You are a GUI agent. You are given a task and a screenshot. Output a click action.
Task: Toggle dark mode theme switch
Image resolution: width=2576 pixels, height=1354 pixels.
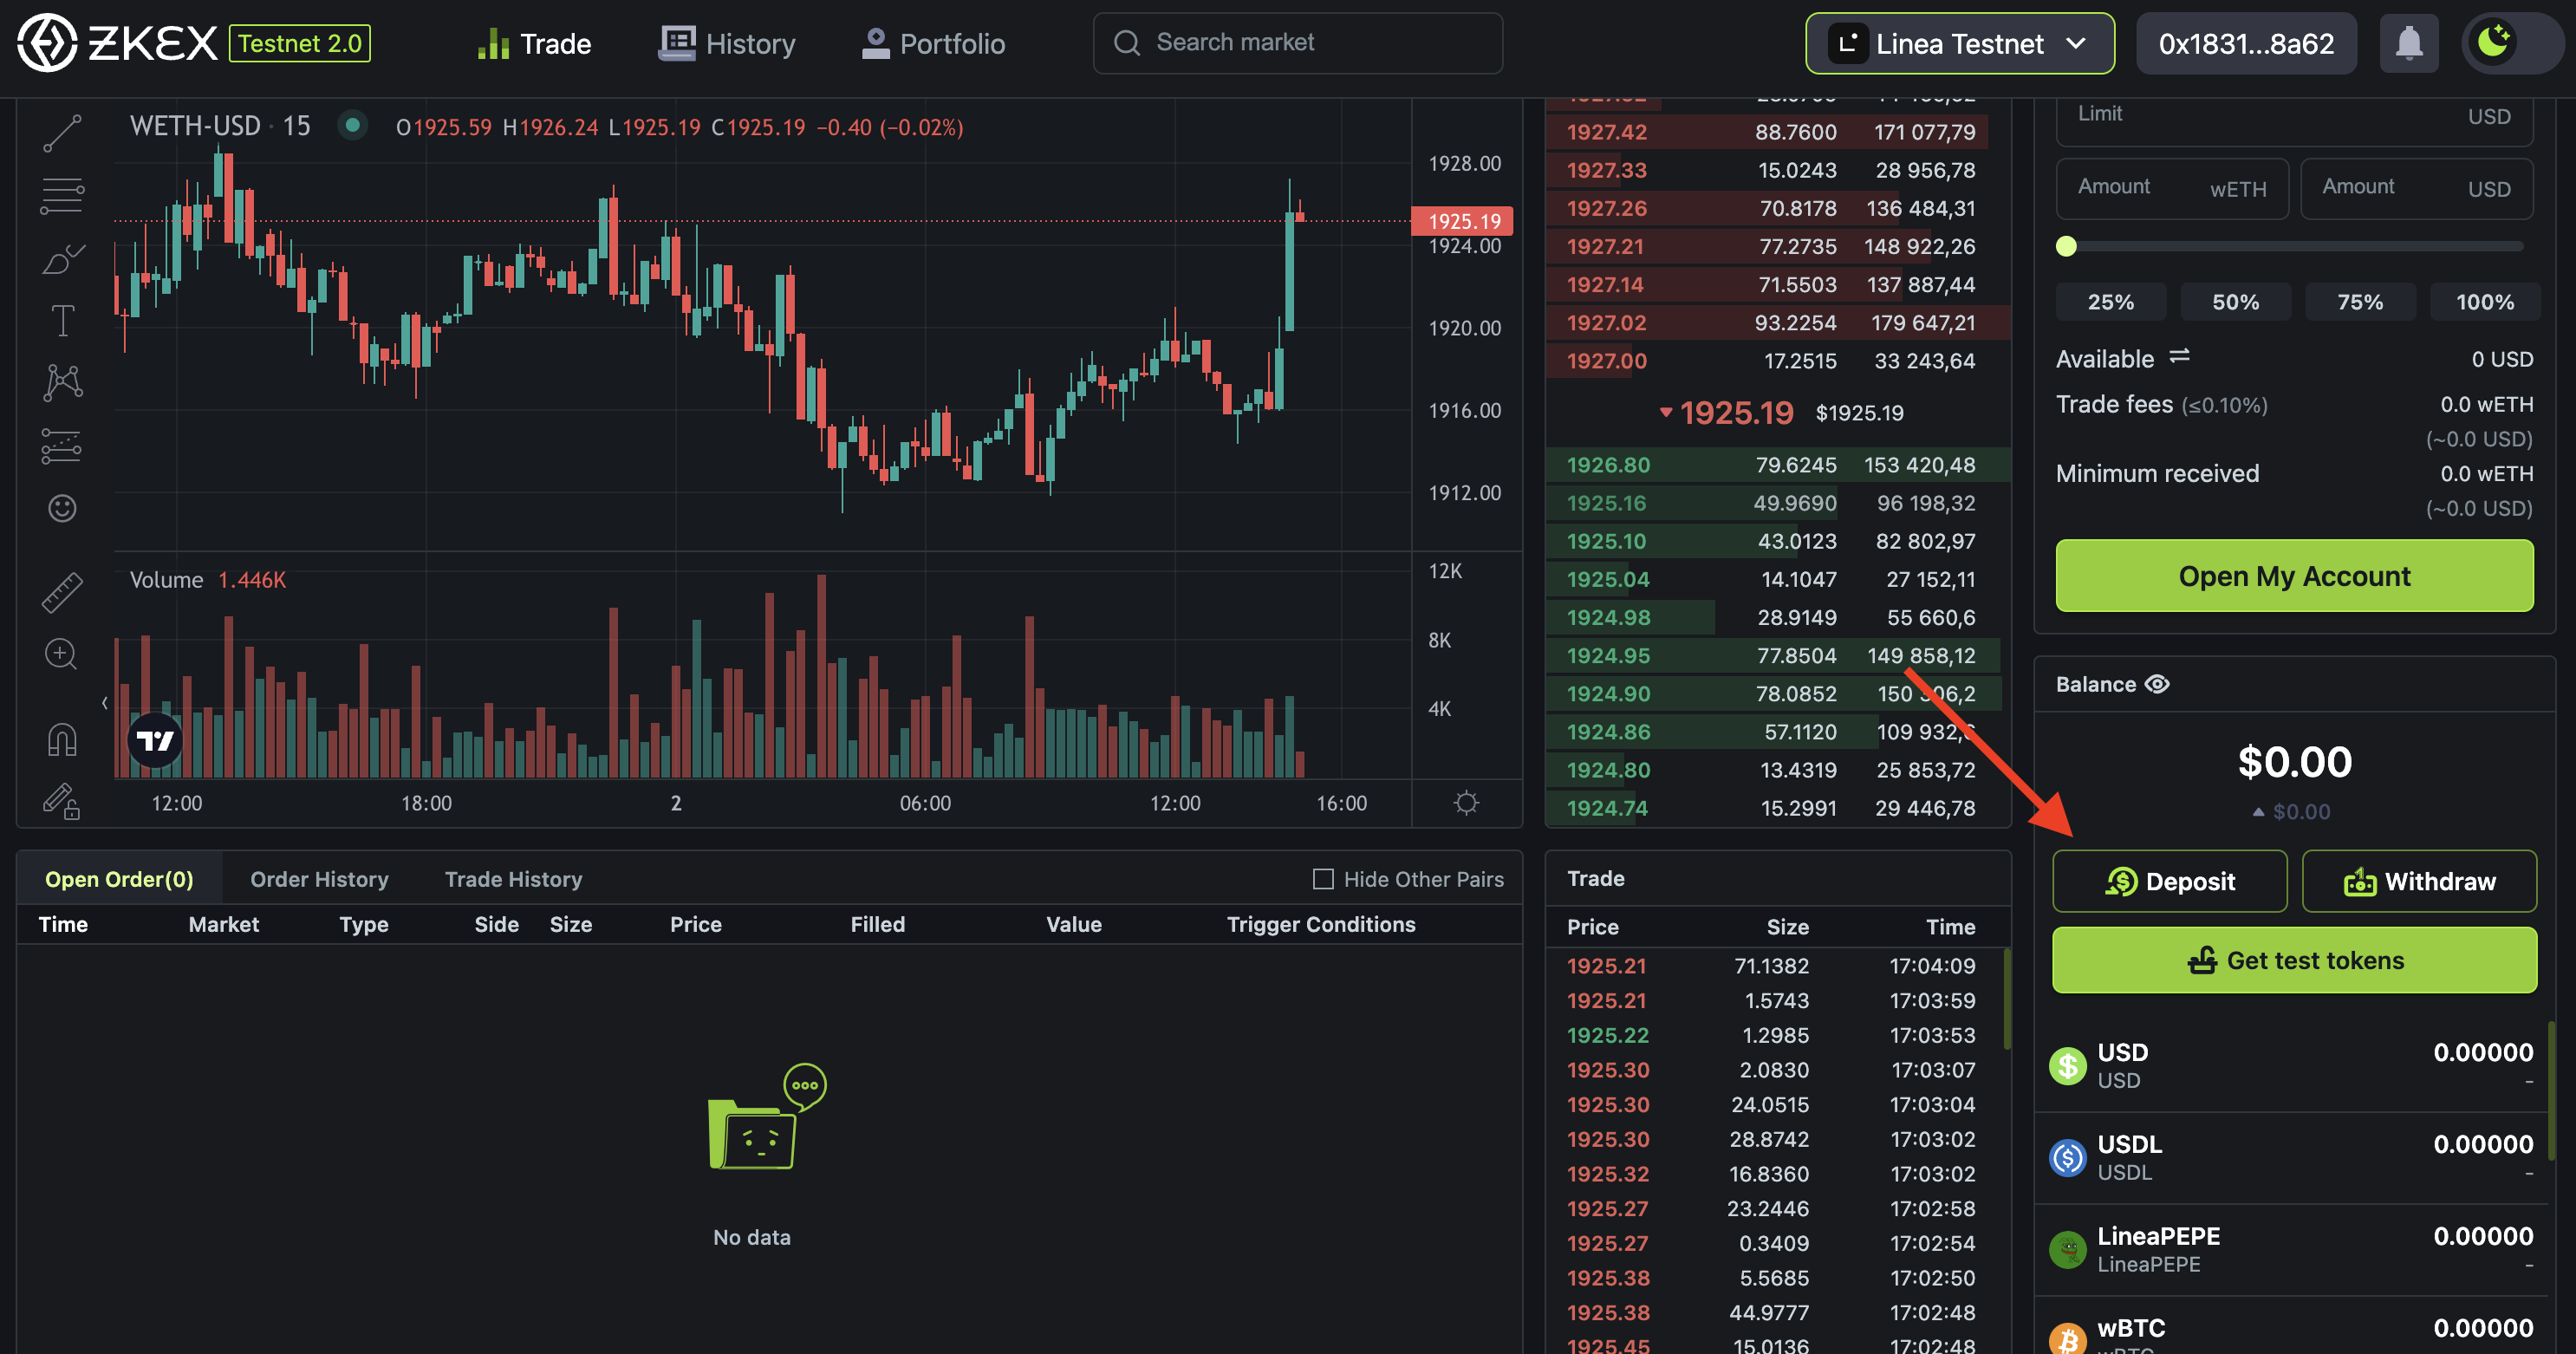coord(2510,44)
